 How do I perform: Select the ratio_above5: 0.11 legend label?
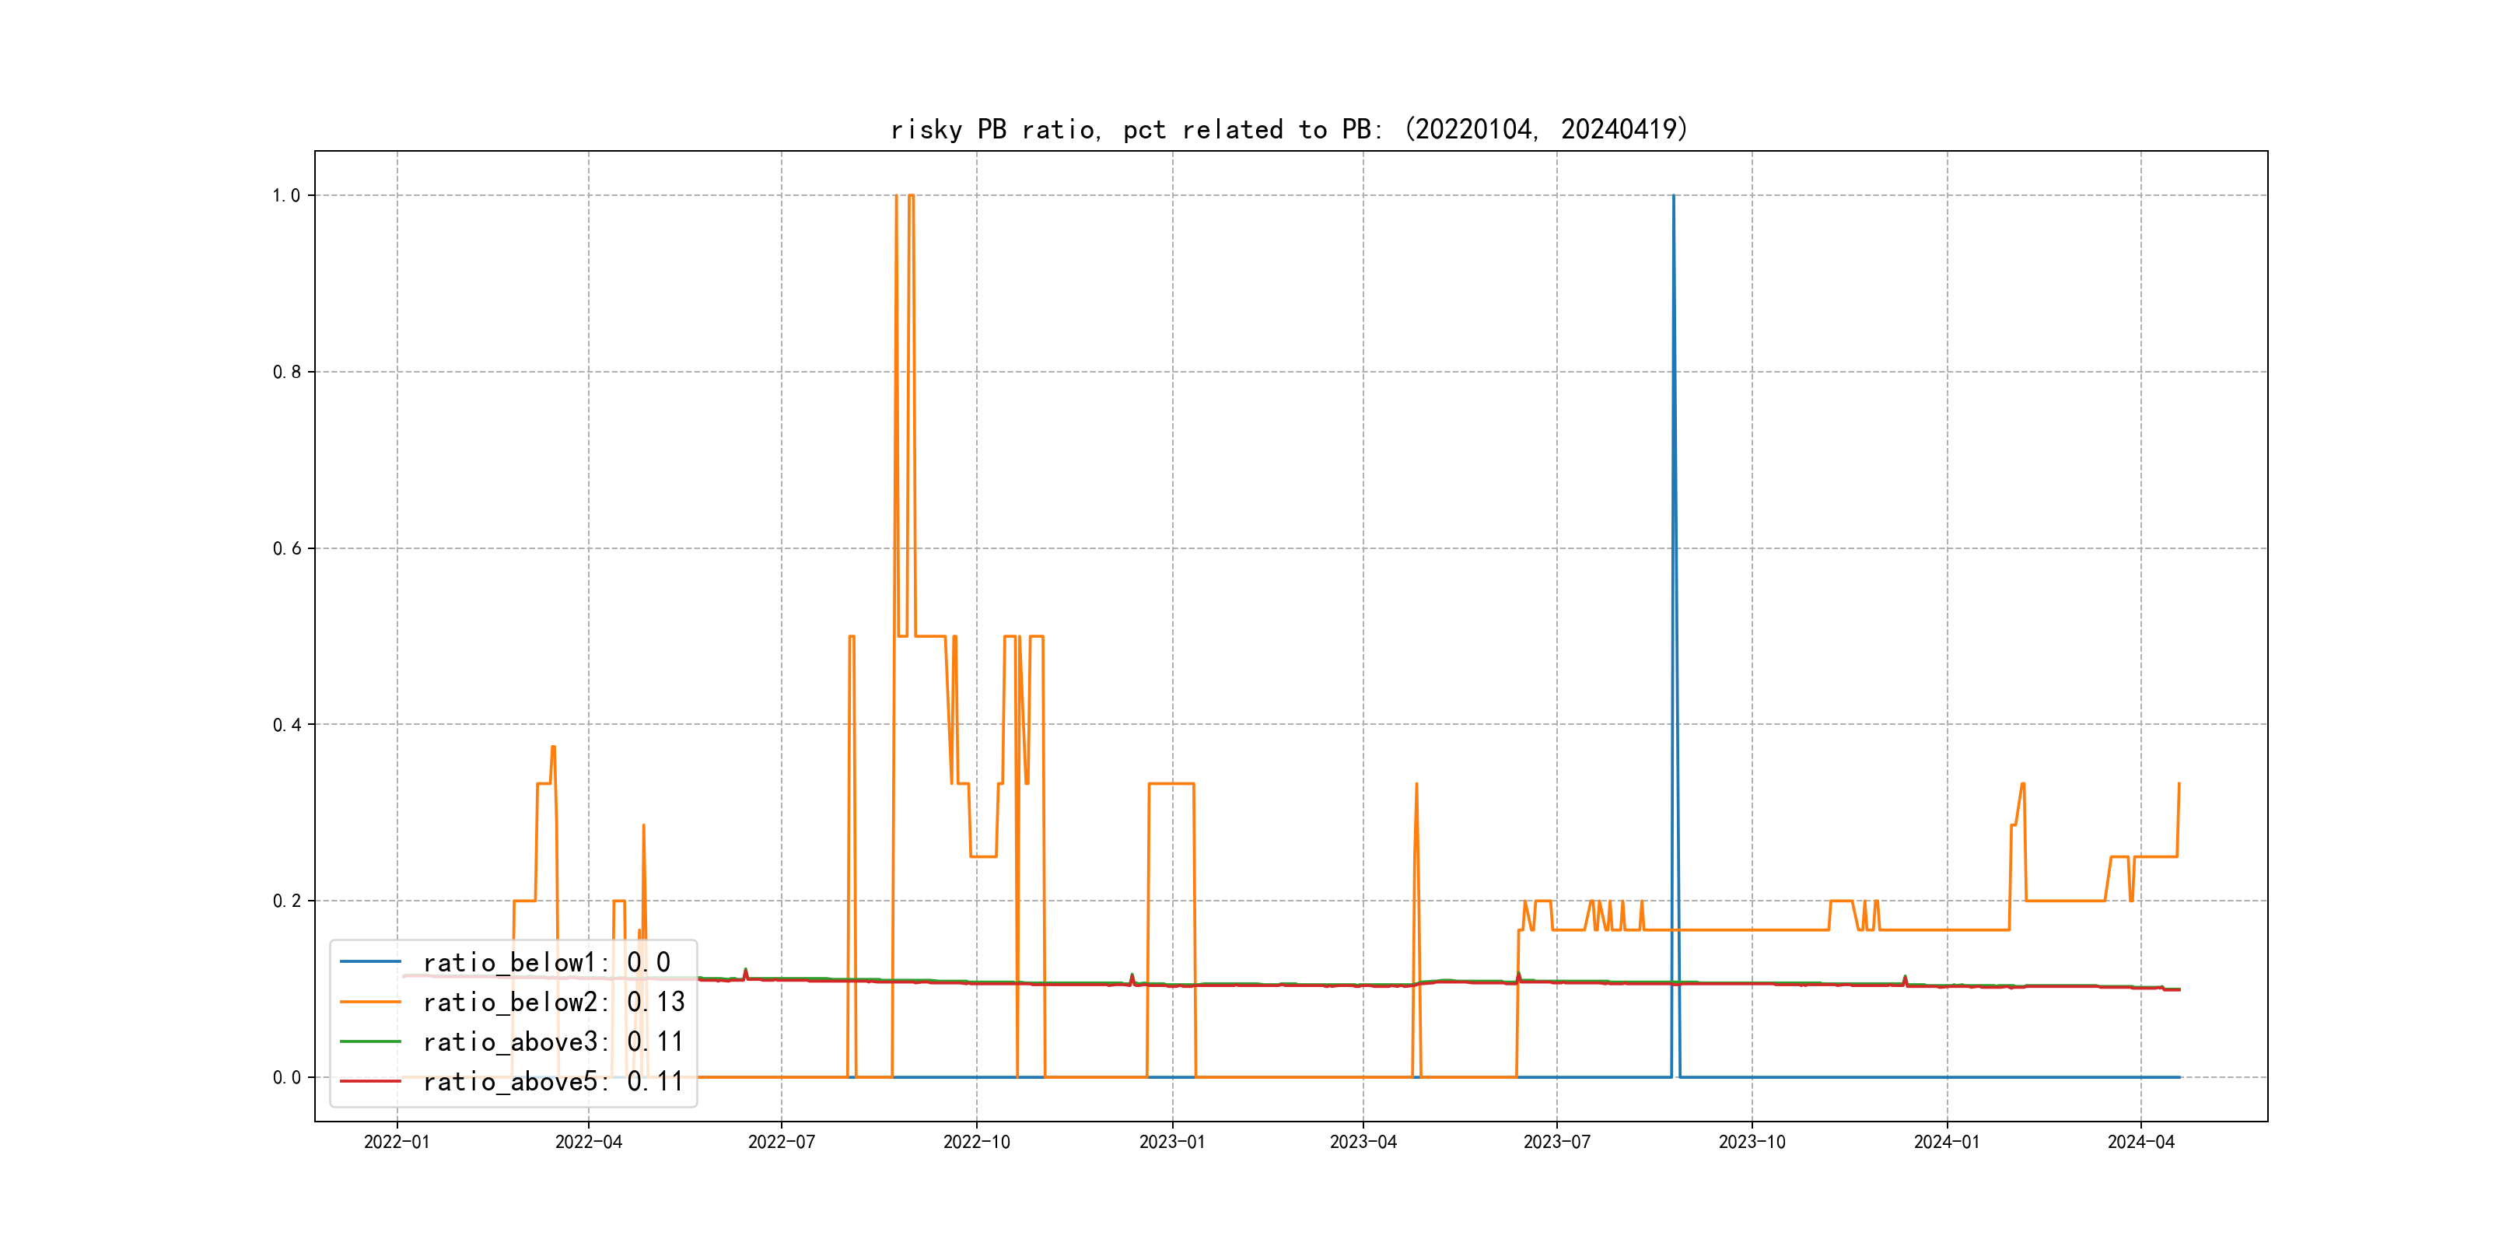tap(553, 1081)
